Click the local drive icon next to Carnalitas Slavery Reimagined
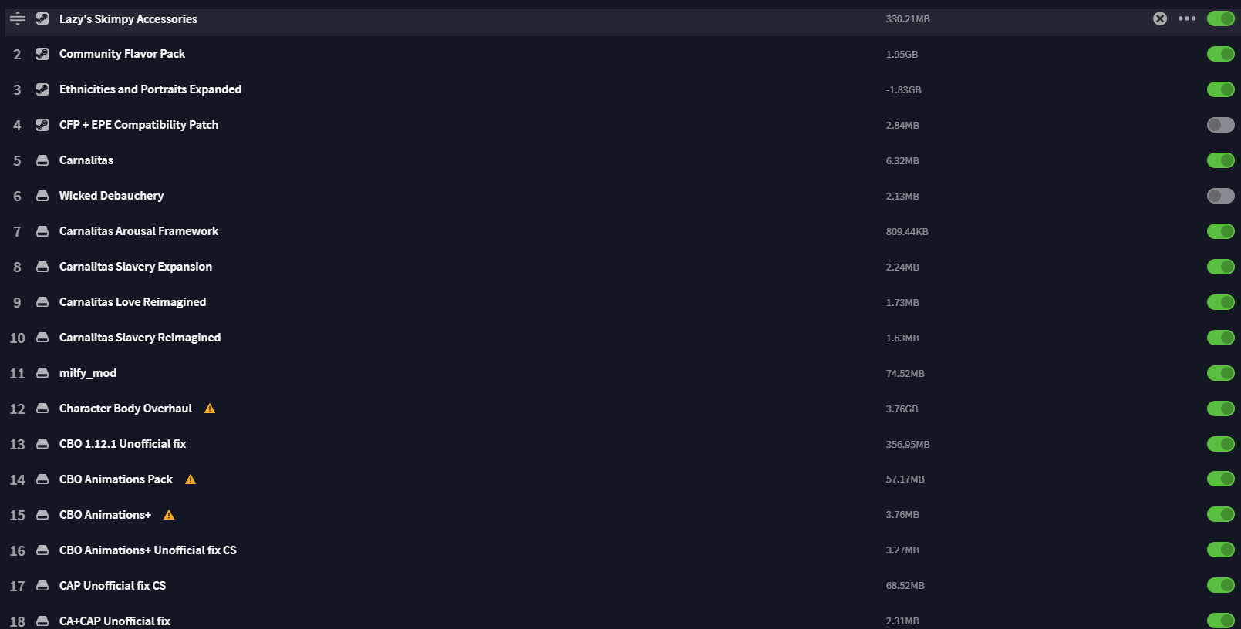The width and height of the screenshot is (1241, 629). [42, 338]
